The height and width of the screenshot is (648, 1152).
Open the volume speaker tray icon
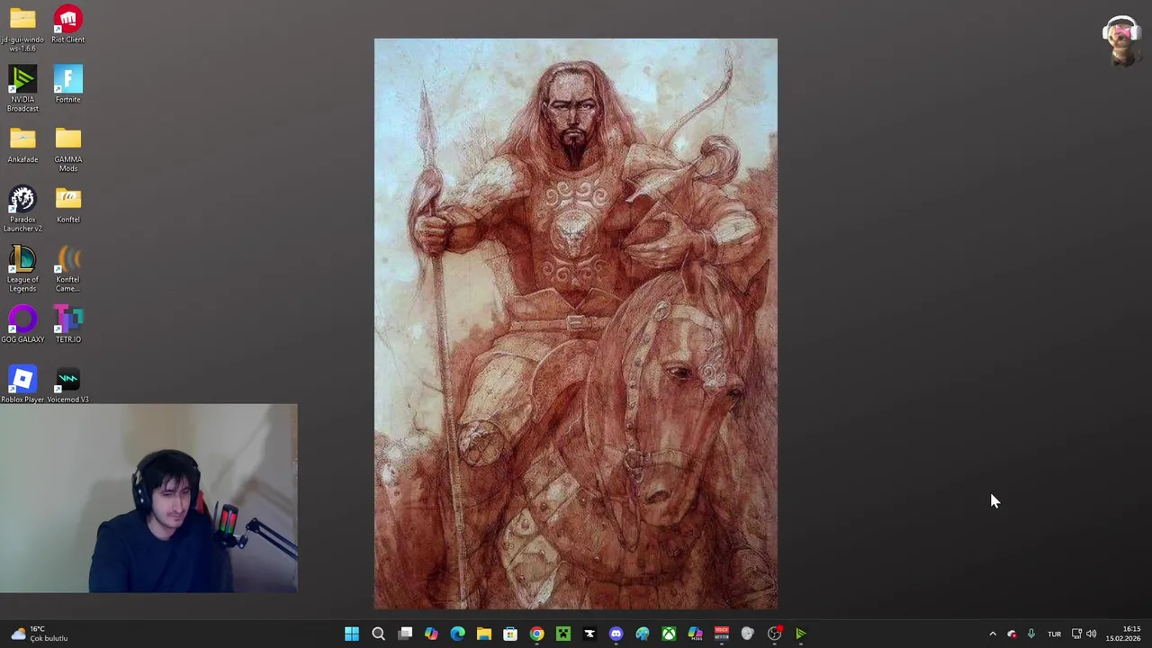click(x=1092, y=634)
